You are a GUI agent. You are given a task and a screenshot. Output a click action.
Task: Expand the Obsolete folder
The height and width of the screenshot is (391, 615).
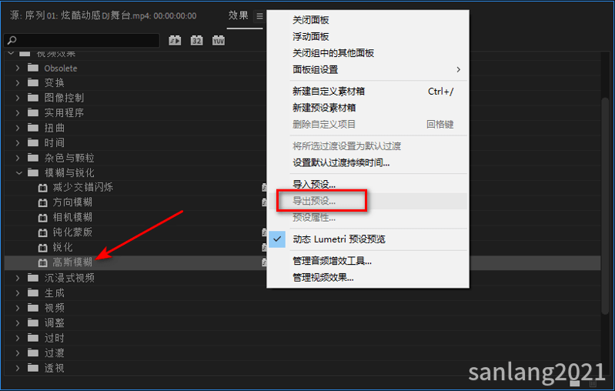pyautogui.click(x=18, y=68)
